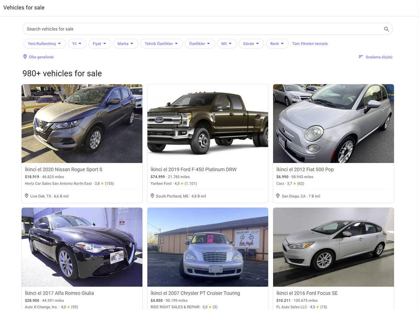Open the Marka filter dropdown
Image resolution: width=419 pixels, height=310 pixels.
point(125,43)
